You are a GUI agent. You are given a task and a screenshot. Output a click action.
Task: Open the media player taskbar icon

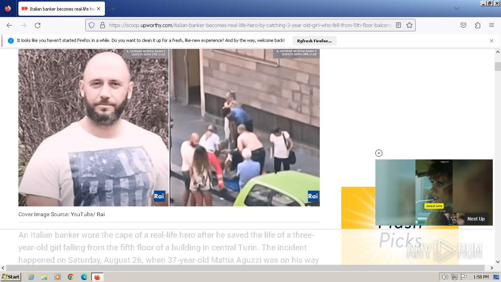[x=58, y=277]
